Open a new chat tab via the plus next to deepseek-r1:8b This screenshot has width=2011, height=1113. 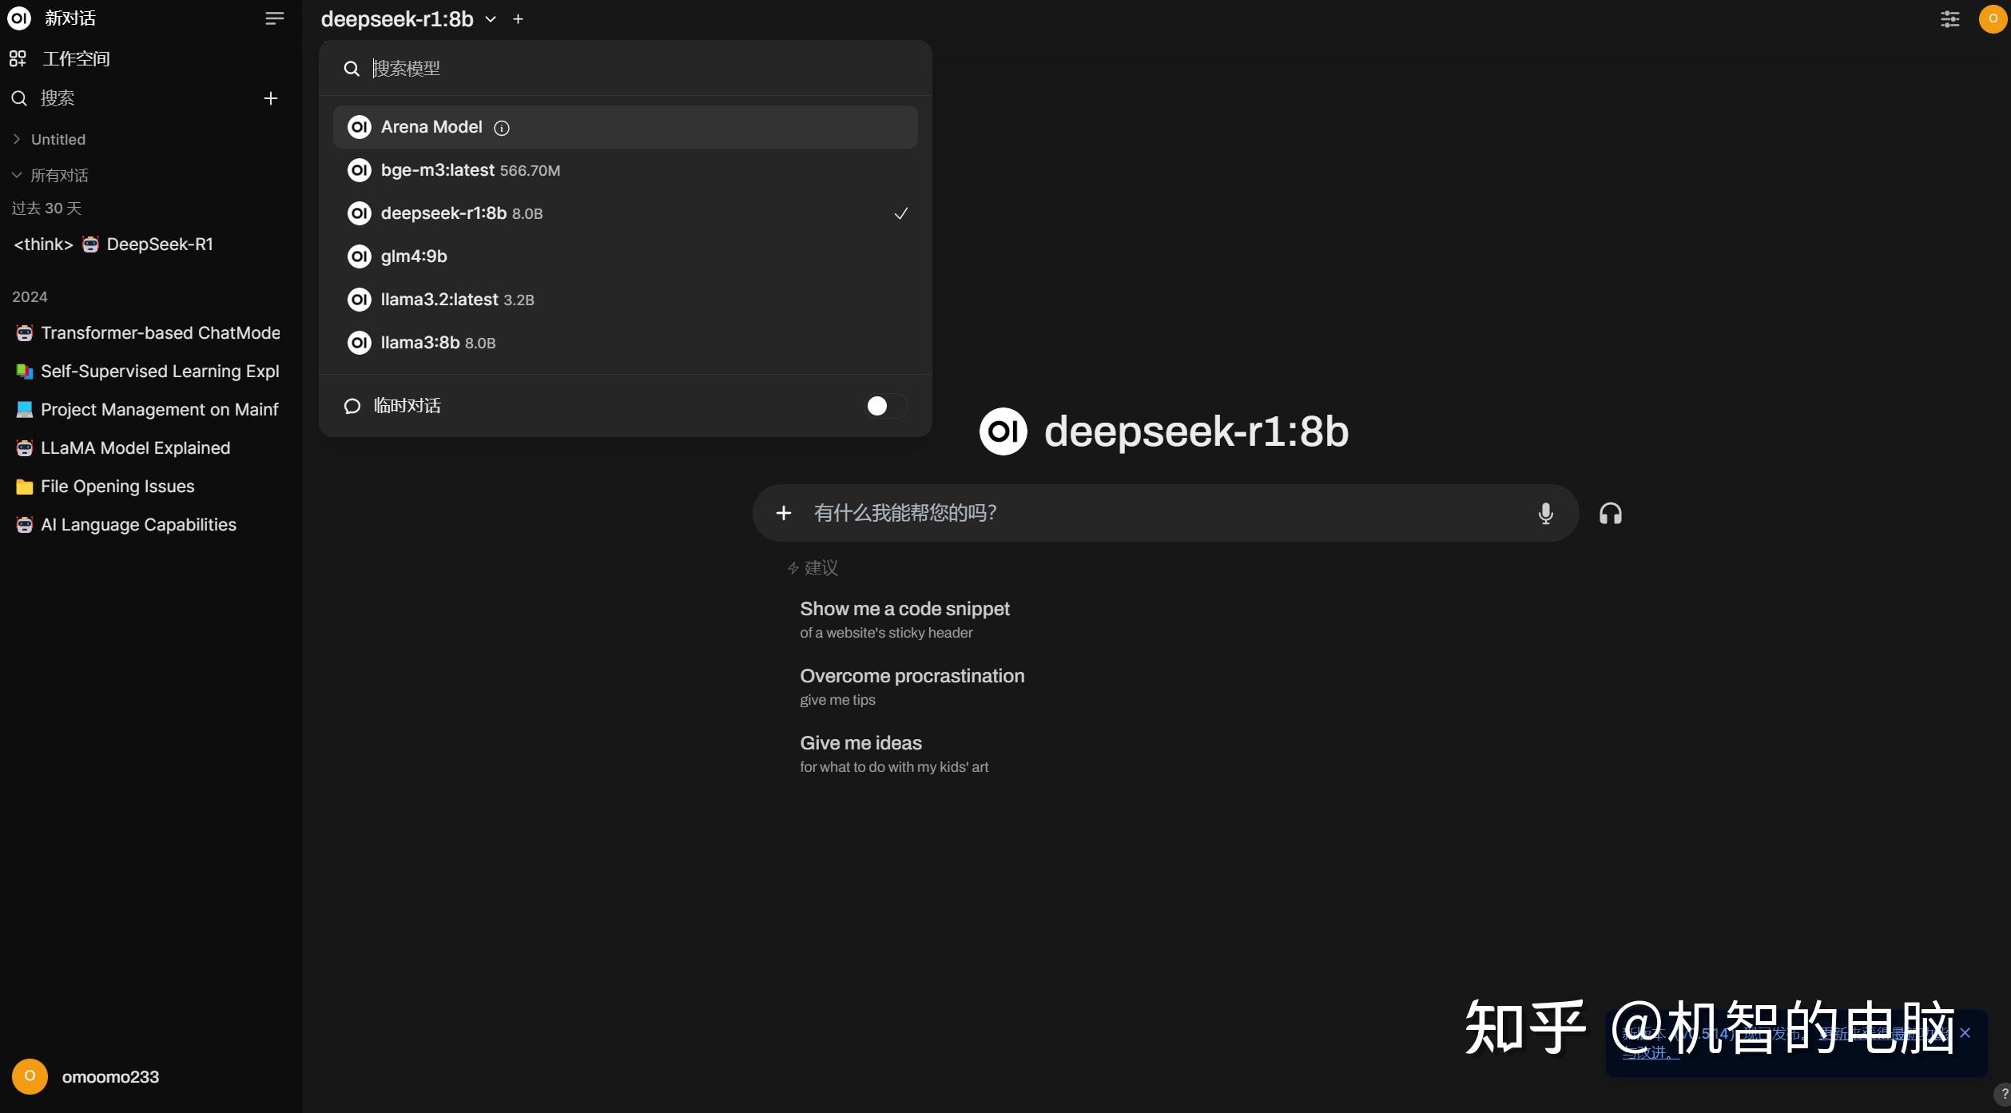518,18
